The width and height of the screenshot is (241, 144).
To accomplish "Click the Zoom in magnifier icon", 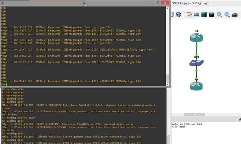I will (x=219, y=15).
